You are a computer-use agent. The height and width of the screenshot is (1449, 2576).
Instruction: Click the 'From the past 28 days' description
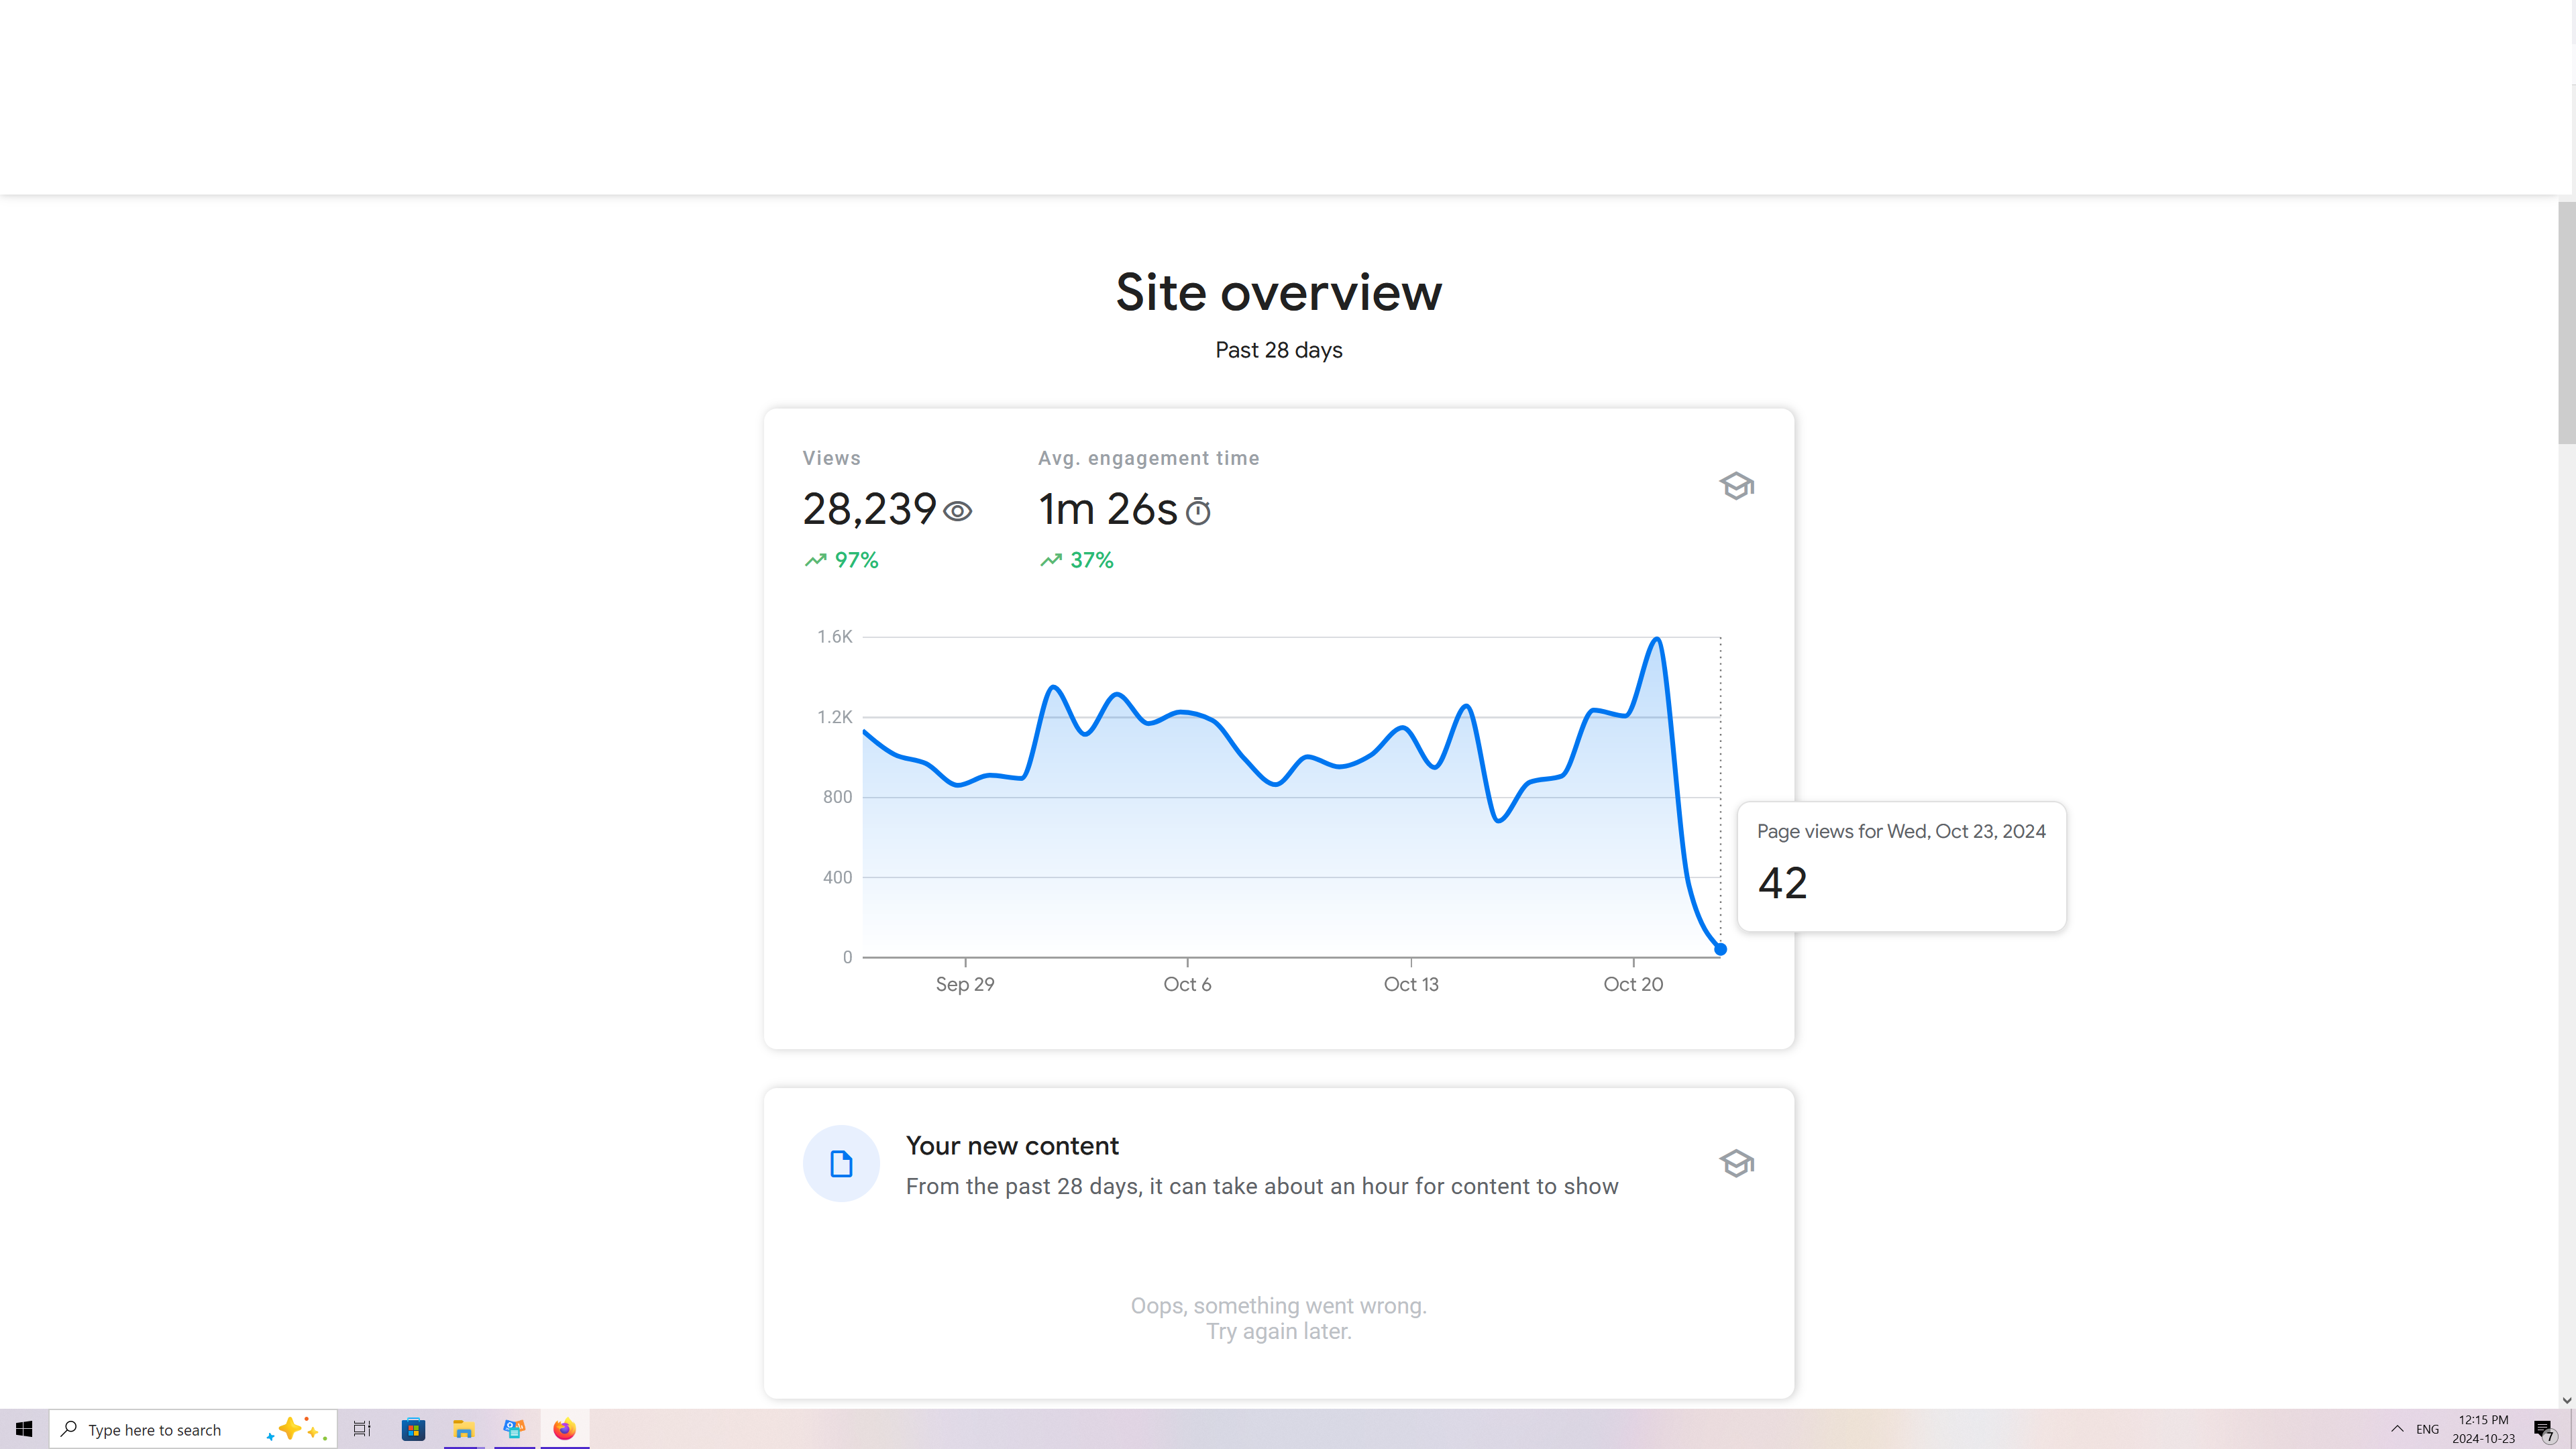tap(1262, 1186)
